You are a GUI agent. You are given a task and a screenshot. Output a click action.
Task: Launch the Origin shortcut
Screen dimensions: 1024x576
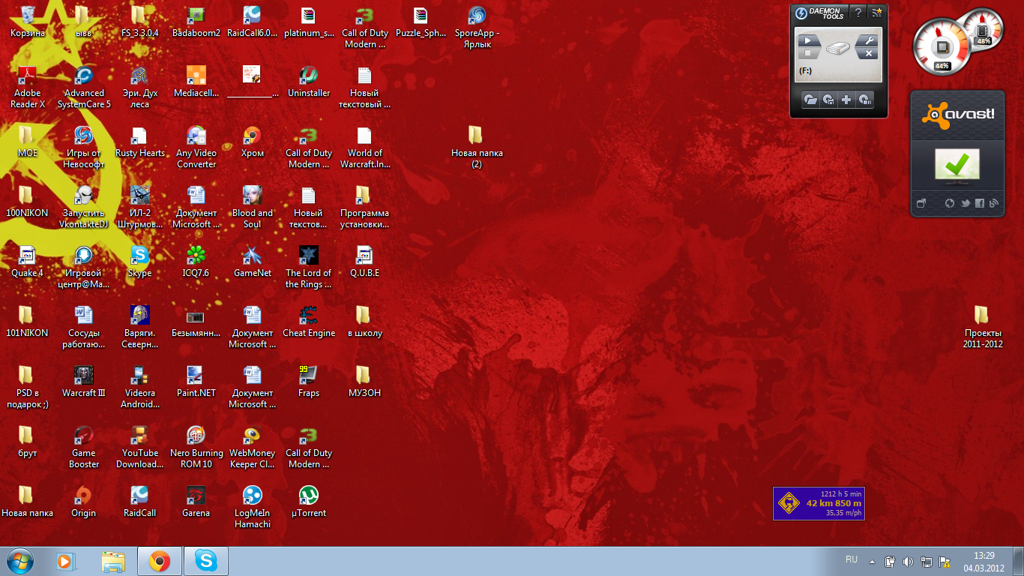[84, 502]
